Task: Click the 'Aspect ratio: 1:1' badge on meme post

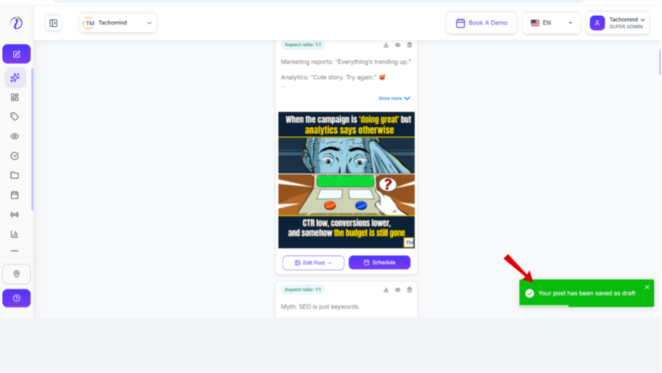Action: pyautogui.click(x=303, y=45)
